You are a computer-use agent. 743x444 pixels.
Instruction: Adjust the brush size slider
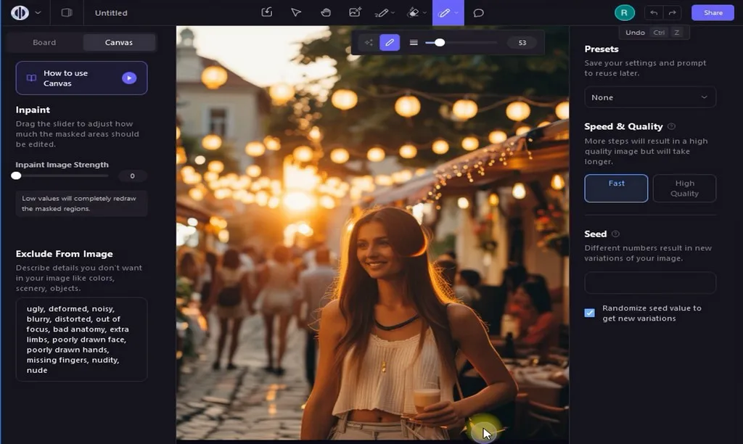tap(439, 42)
